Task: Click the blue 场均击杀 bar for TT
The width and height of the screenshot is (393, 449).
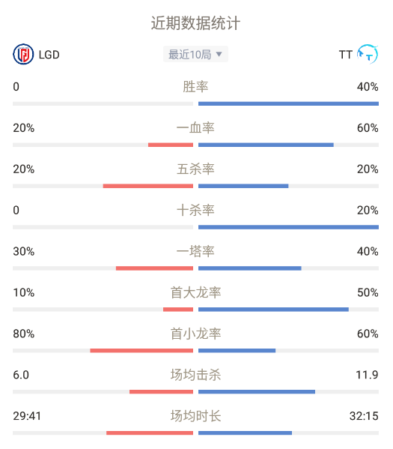Action: point(257,392)
